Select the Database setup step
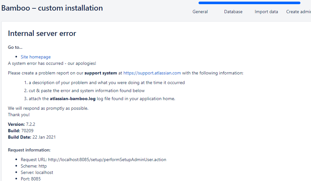The height and width of the screenshot is (181, 311). tap(233, 12)
